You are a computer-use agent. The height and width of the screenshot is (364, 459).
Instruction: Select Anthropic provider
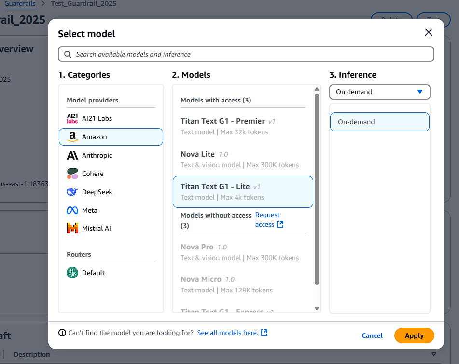[x=111, y=155]
